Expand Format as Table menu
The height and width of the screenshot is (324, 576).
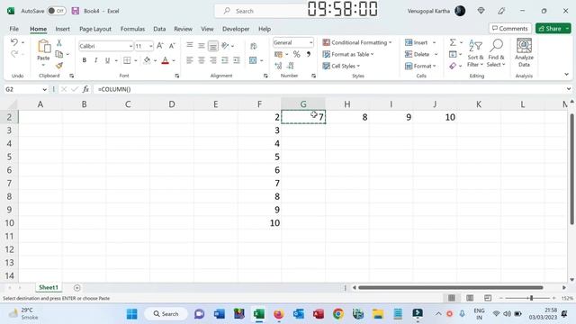[x=348, y=54]
